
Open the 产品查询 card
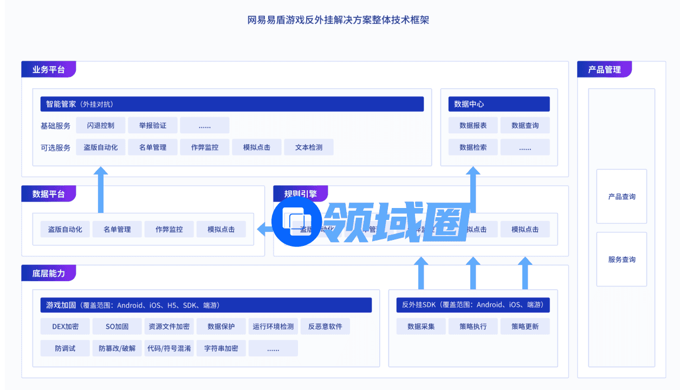click(621, 197)
